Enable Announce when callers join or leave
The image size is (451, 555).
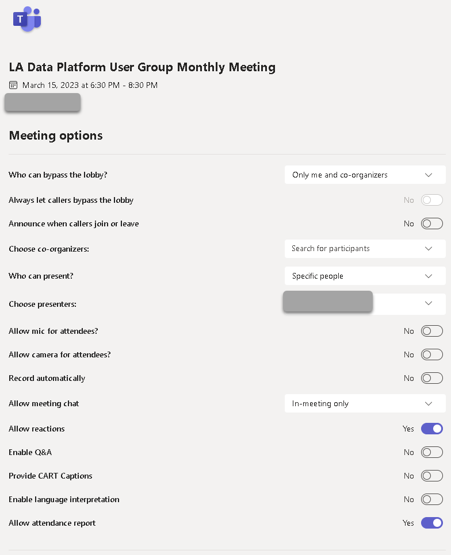[431, 223]
